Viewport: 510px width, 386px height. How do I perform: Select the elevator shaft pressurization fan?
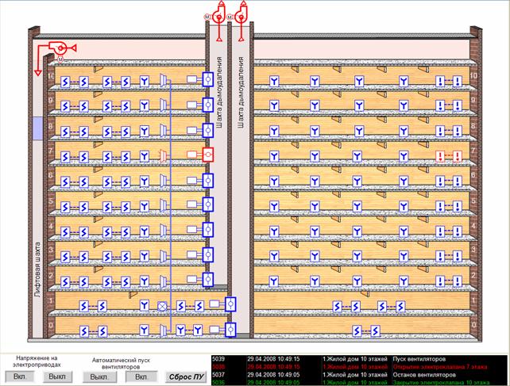[x=60, y=48]
